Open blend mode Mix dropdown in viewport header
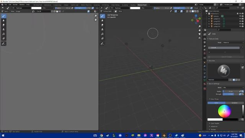This screenshot has width=245, height=138. pos(147,8)
